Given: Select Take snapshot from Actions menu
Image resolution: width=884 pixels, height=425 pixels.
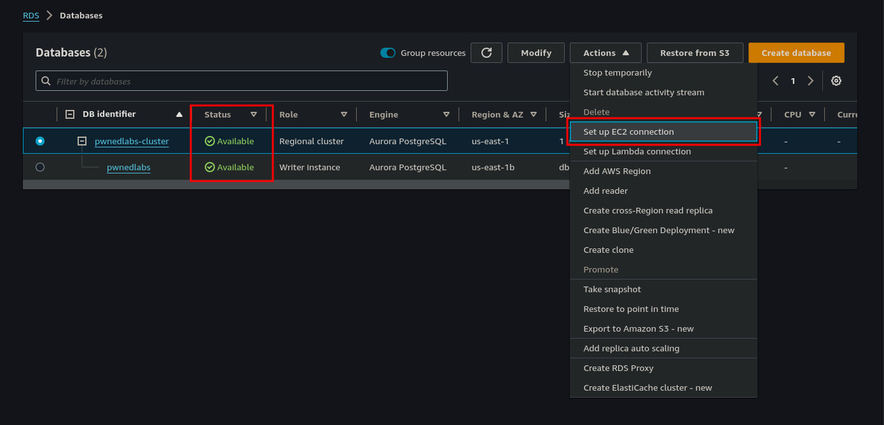Looking at the screenshot, I should click(612, 289).
